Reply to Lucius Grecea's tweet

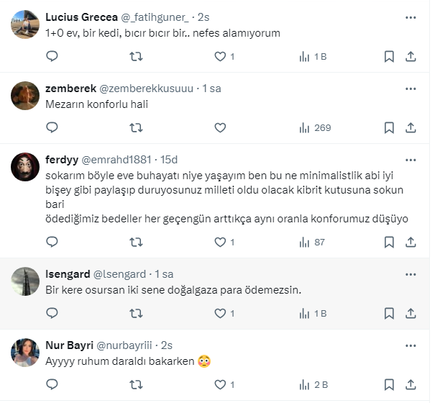52,56
